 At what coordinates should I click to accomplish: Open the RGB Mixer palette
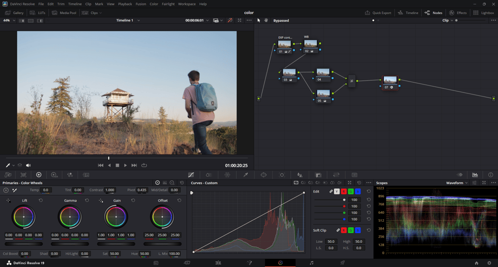click(70, 175)
